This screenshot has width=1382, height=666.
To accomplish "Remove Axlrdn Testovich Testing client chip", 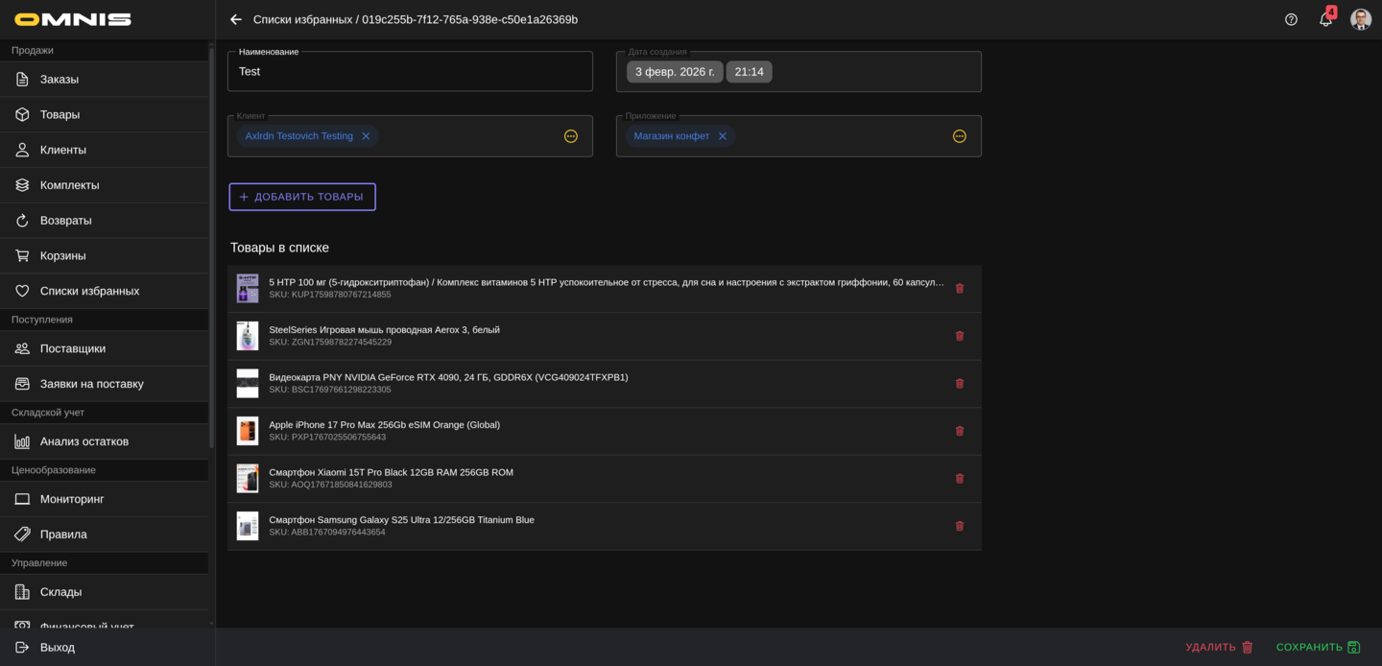I will pos(366,136).
